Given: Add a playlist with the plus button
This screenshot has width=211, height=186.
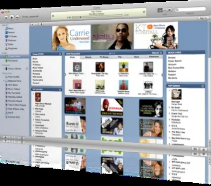Looking at the screenshot, I should [5, 137].
